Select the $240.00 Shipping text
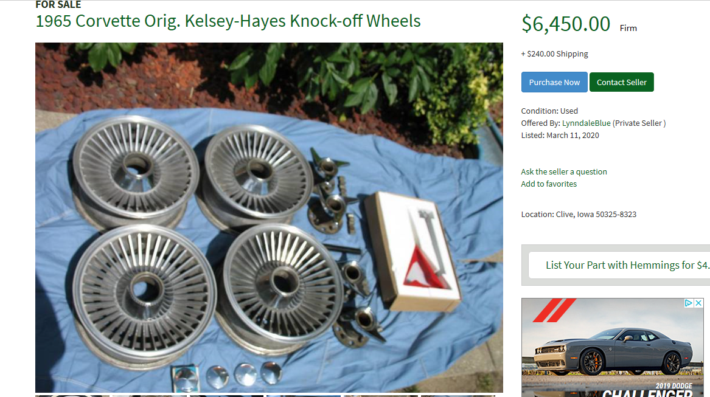Viewport: 710px width, 397px height. click(554, 54)
